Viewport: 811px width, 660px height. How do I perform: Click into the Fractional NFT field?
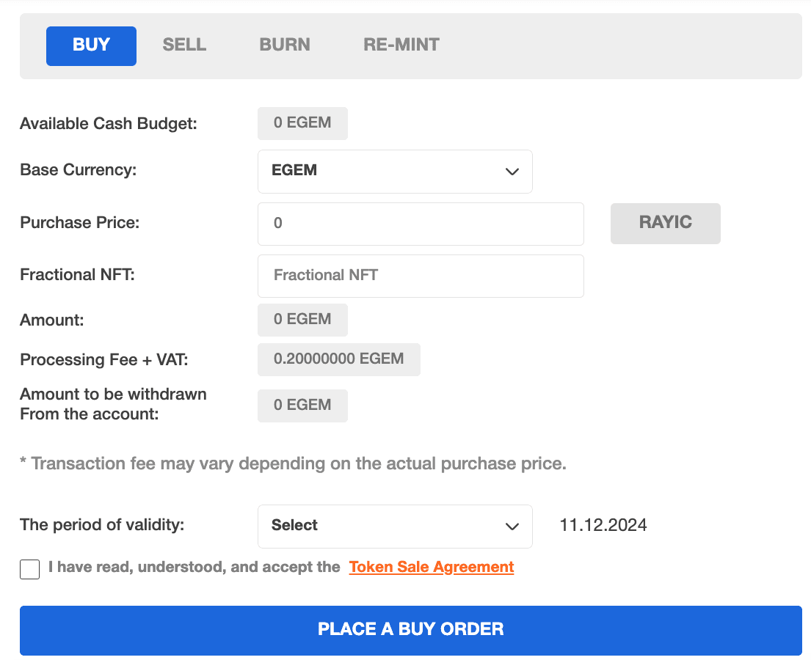pyautogui.click(x=420, y=276)
